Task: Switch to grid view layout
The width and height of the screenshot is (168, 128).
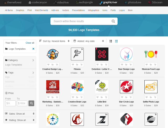Action: (116, 41)
